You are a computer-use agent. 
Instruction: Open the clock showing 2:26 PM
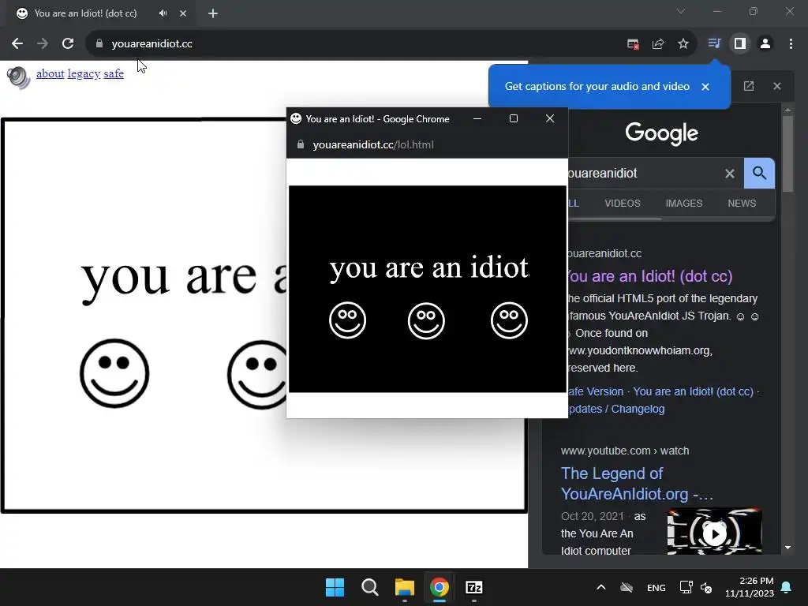tap(750, 587)
